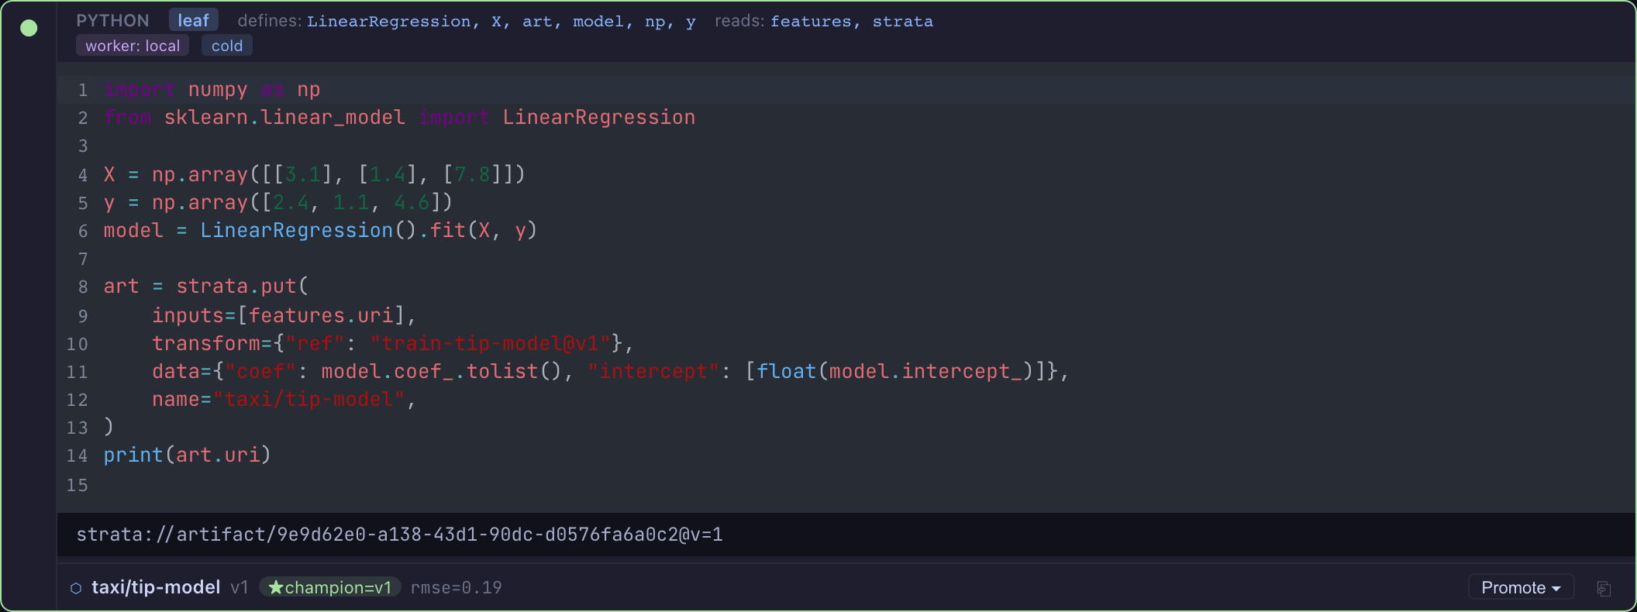Click the champion=v1 star badge
Image resolution: width=1637 pixels, height=612 pixels.
point(330,587)
